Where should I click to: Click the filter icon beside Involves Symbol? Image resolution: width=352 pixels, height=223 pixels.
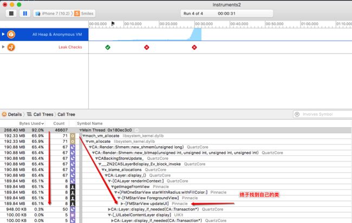[x=297, y=114]
